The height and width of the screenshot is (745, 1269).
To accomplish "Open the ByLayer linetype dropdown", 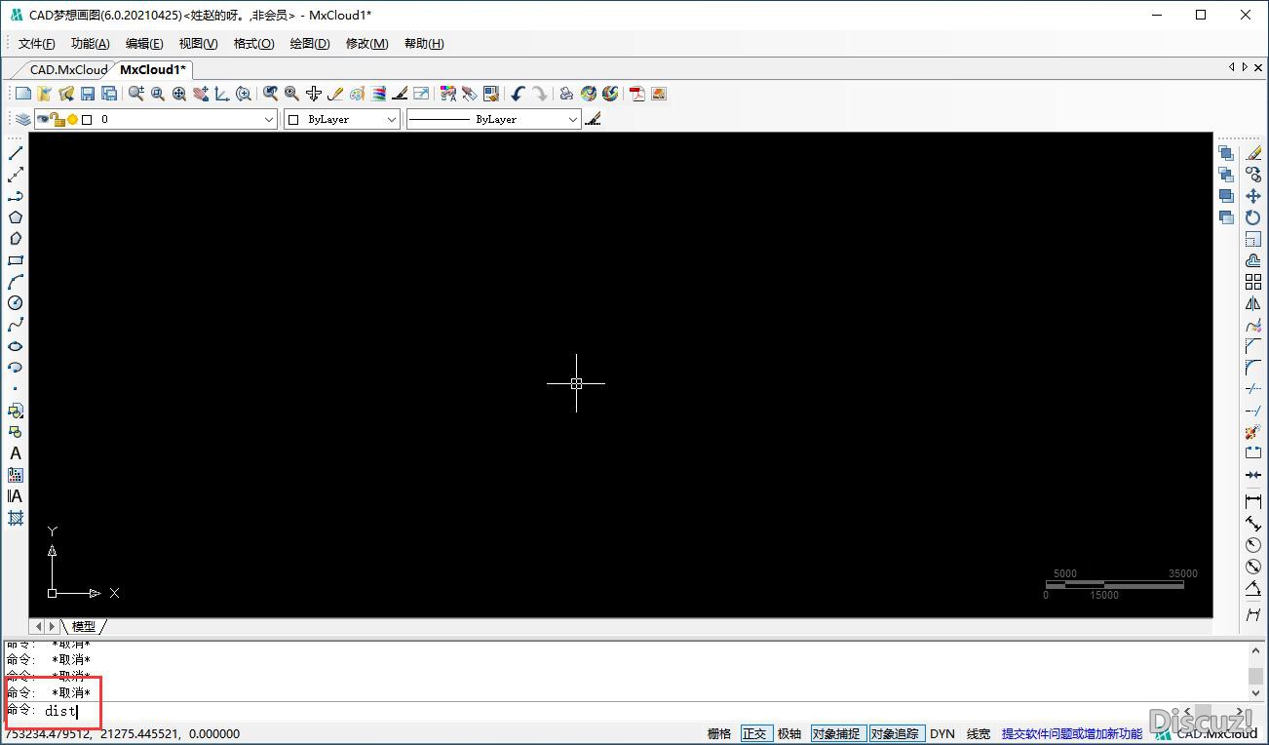I will (573, 119).
